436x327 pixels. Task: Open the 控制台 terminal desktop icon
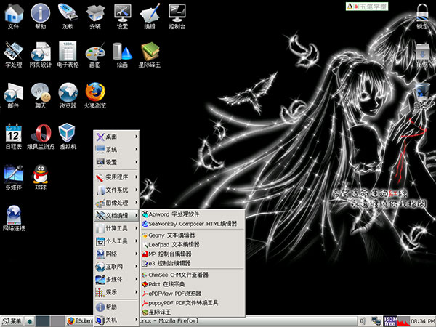pyautogui.click(x=177, y=16)
